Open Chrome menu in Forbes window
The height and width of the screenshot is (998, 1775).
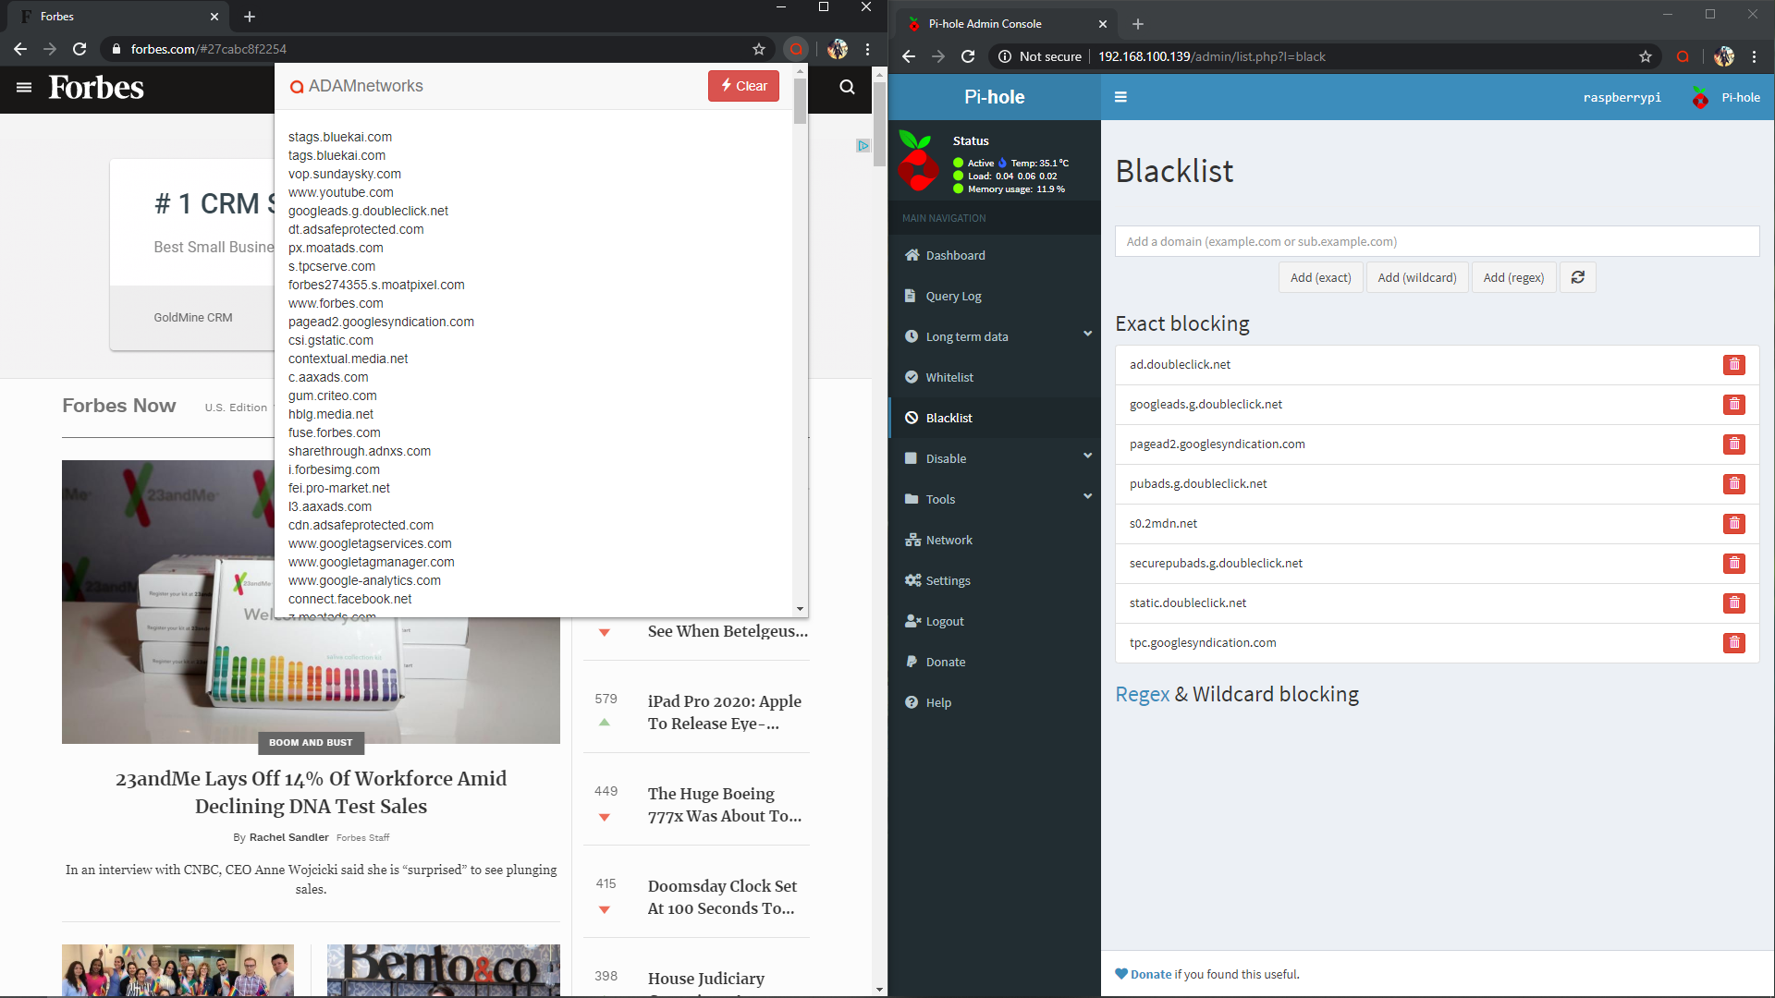(x=867, y=49)
